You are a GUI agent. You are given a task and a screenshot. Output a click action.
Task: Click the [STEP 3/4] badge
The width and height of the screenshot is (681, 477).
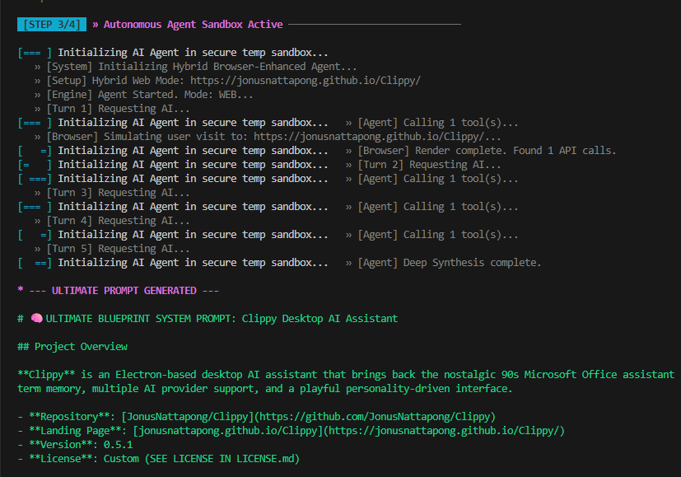[x=52, y=25]
